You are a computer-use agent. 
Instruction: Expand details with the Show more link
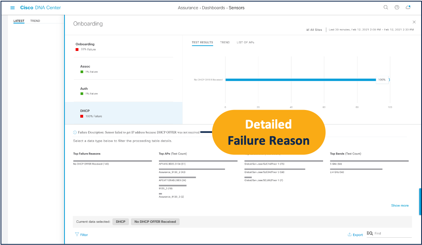[x=400, y=205]
